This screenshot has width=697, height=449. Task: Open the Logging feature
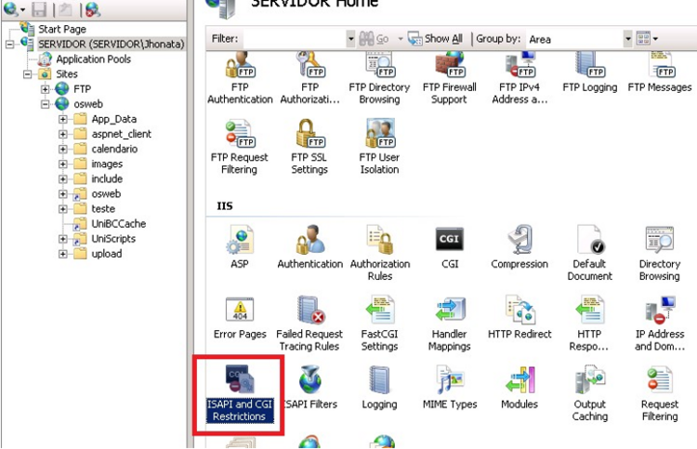coord(379,388)
